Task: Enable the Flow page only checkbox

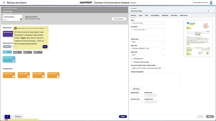Action: pyautogui.click(x=132, y=59)
